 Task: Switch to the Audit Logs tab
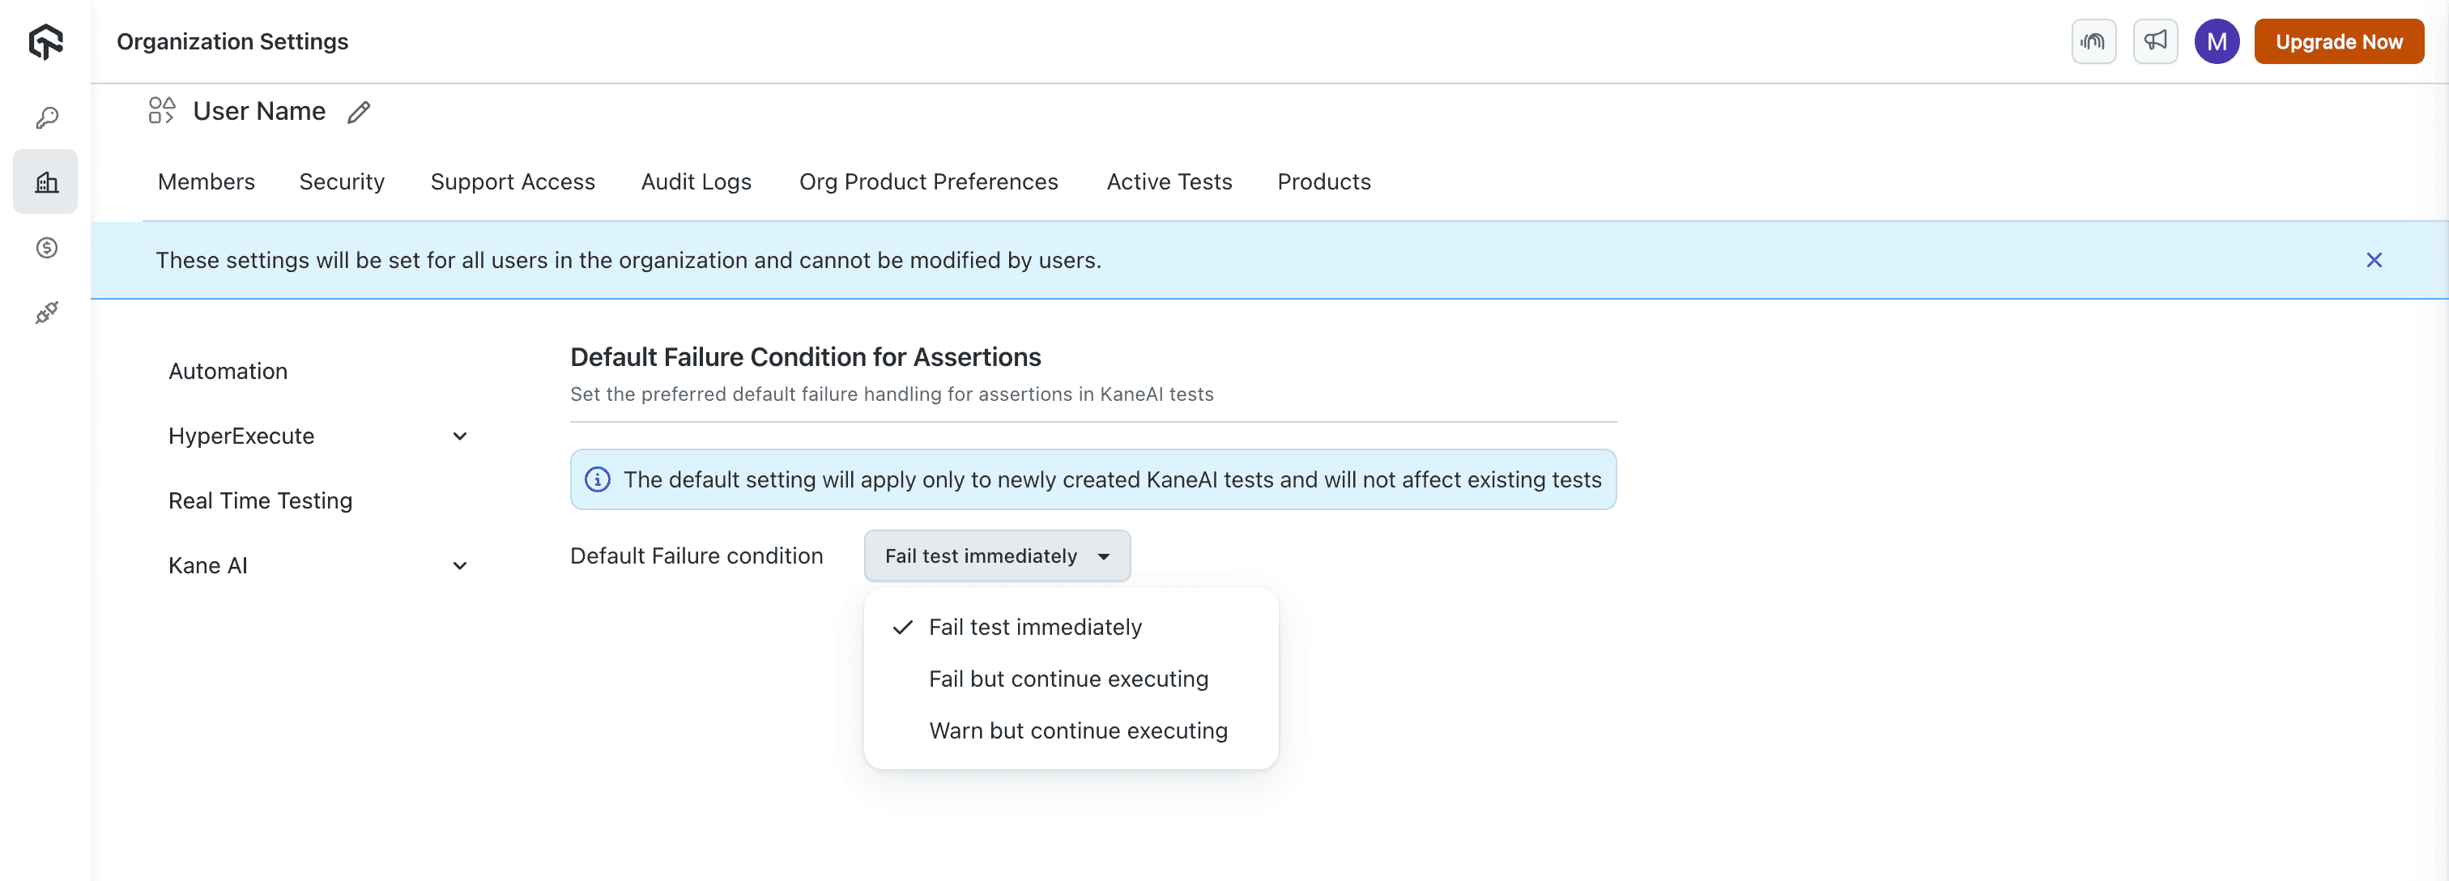tap(696, 181)
